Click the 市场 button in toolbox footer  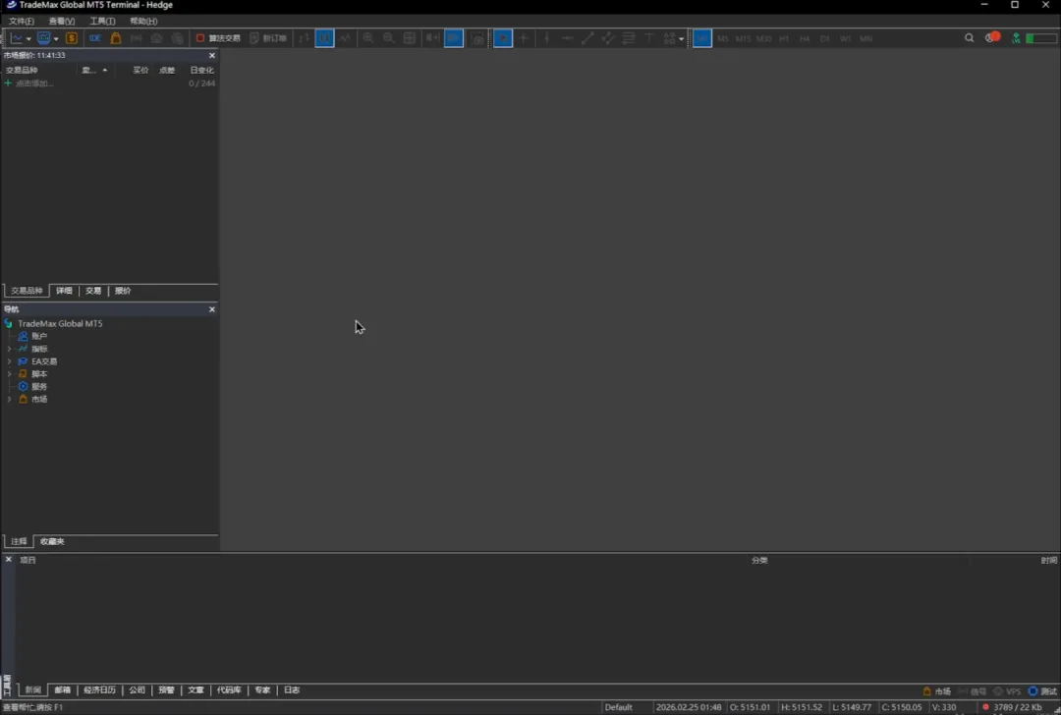936,691
